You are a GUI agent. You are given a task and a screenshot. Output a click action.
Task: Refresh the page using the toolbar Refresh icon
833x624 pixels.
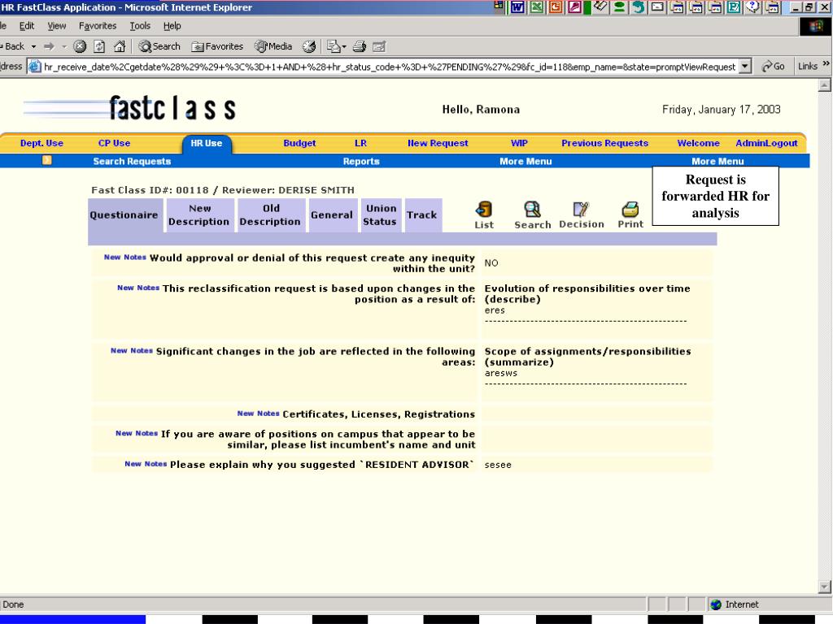tap(99, 46)
